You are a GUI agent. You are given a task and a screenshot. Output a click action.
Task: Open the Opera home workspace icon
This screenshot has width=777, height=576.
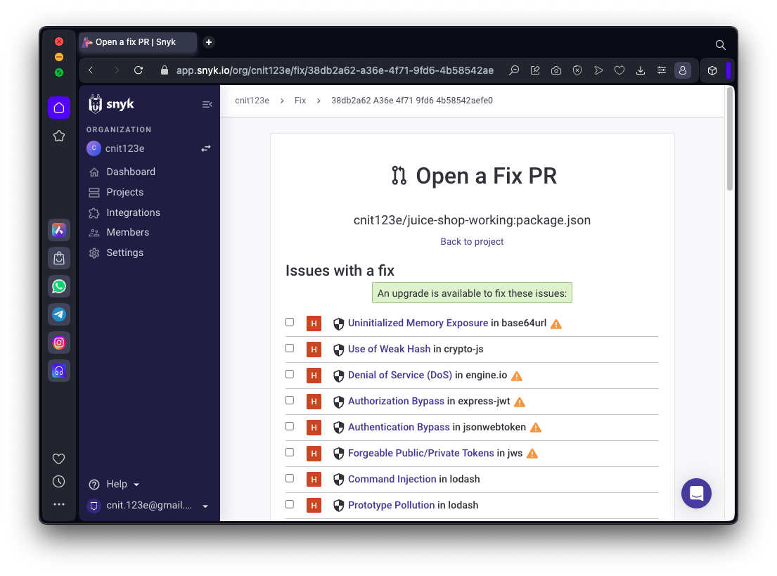click(x=59, y=108)
